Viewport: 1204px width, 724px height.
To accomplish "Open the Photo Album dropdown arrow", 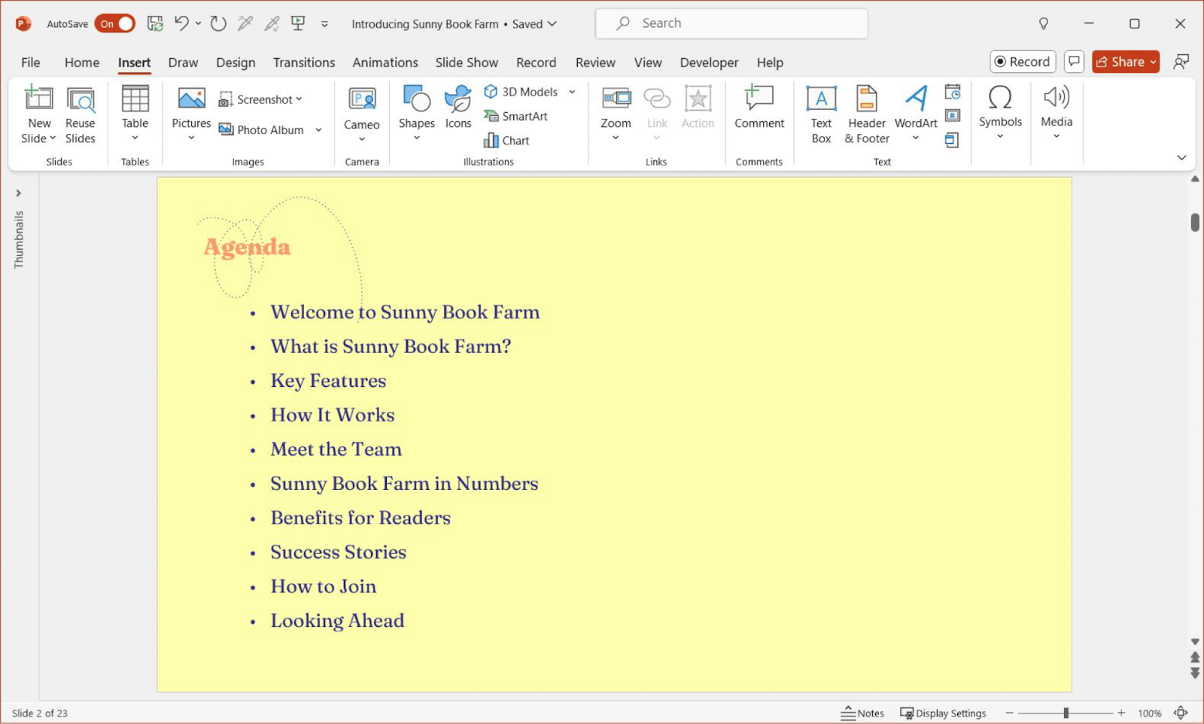I will [318, 130].
